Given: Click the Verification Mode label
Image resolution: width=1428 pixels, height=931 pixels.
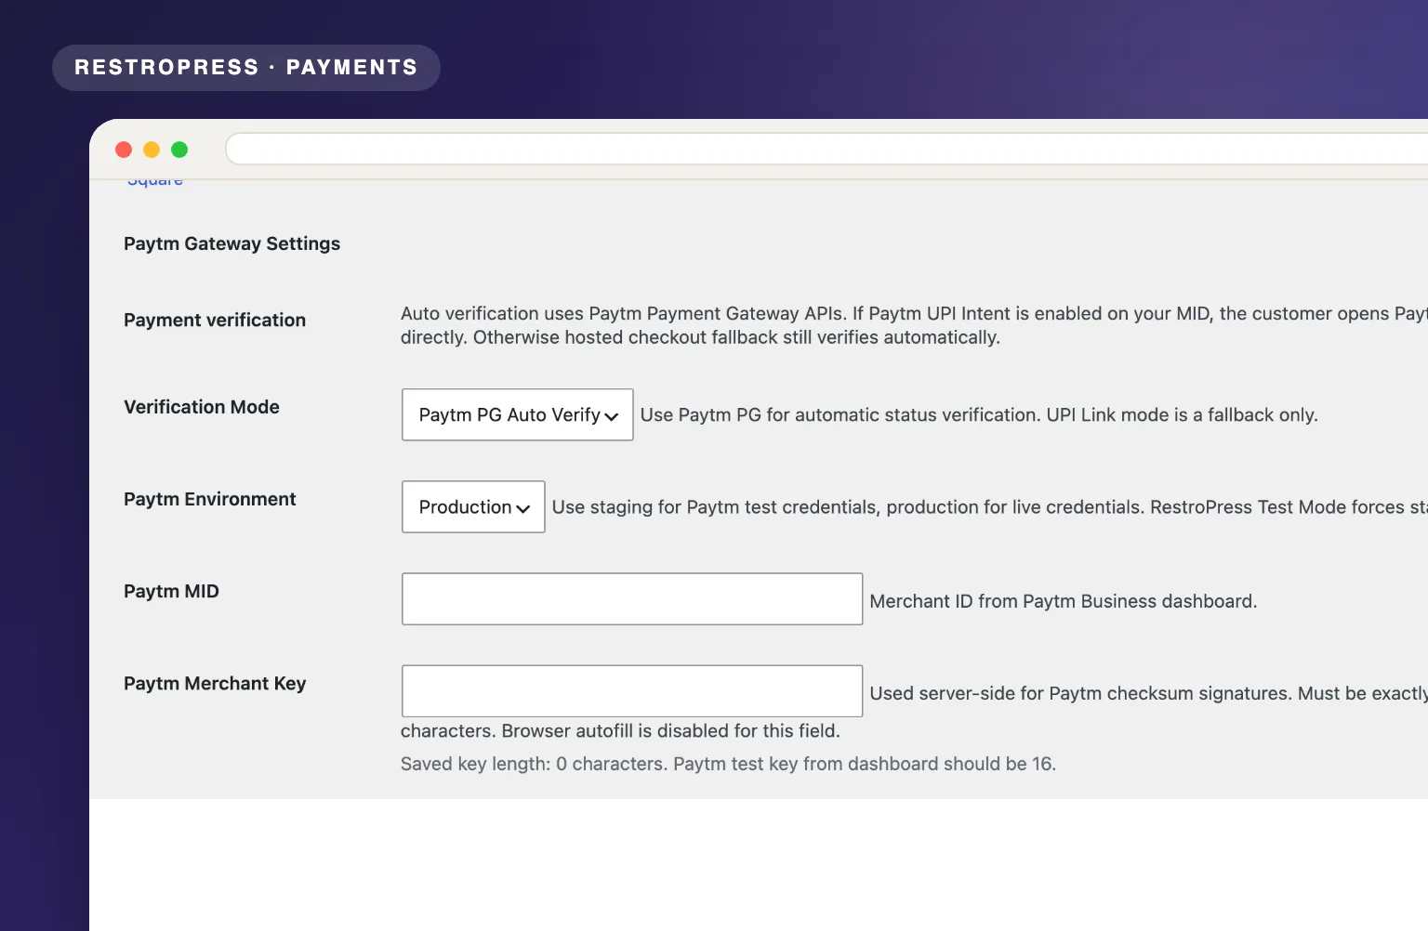Looking at the screenshot, I should click(x=202, y=407).
